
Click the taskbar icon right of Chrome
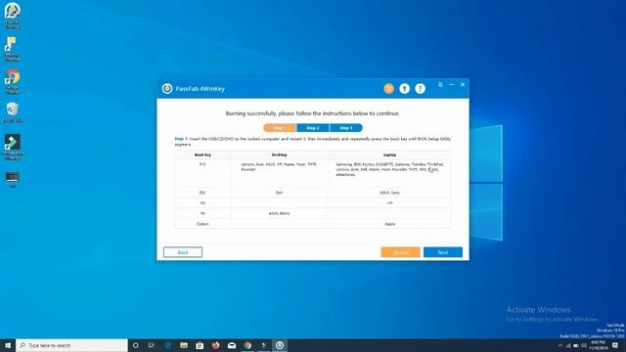coord(263,345)
